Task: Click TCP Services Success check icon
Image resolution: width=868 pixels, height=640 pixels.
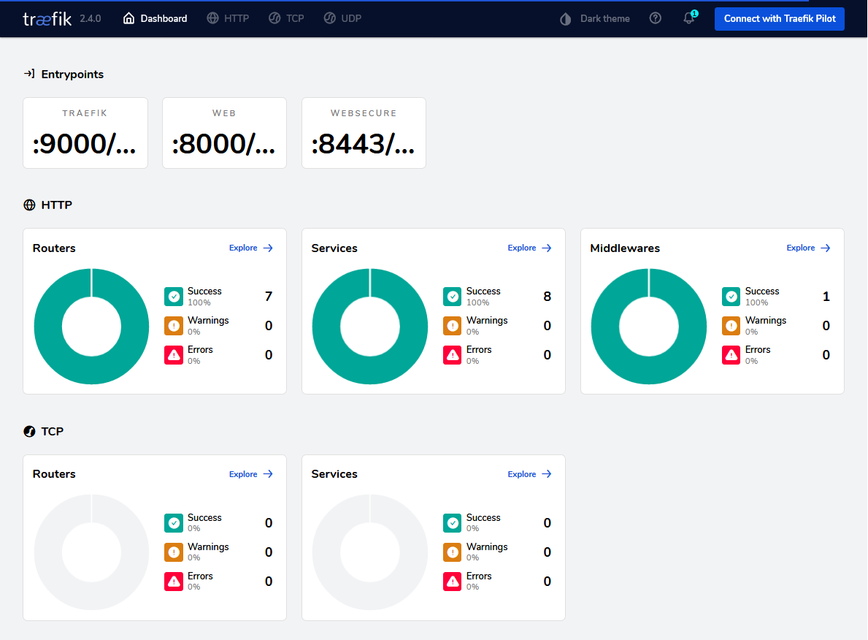Action: tap(453, 522)
